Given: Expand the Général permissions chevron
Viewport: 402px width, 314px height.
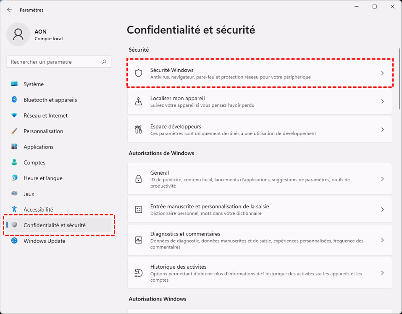Looking at the screenshot, I should tap(382, 179).
